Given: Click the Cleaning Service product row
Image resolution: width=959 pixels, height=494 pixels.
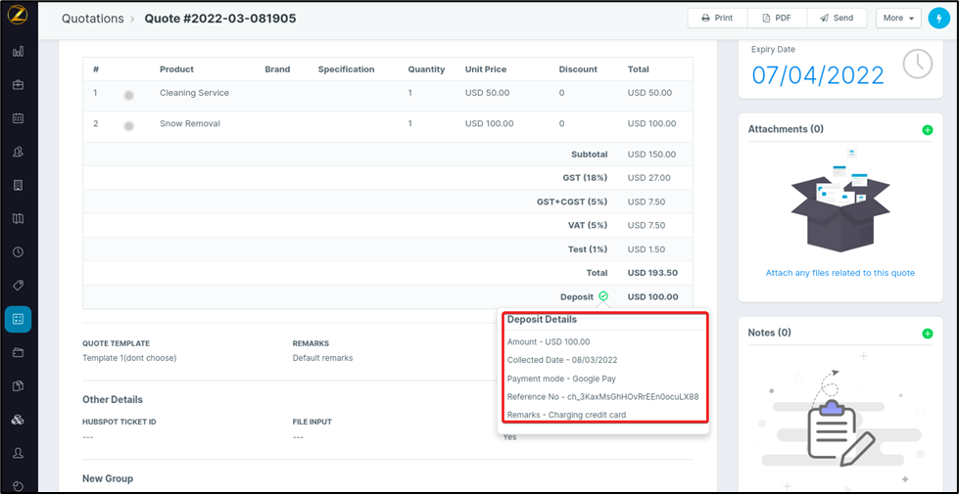Looking at the screenshot, I should point(194,93).
